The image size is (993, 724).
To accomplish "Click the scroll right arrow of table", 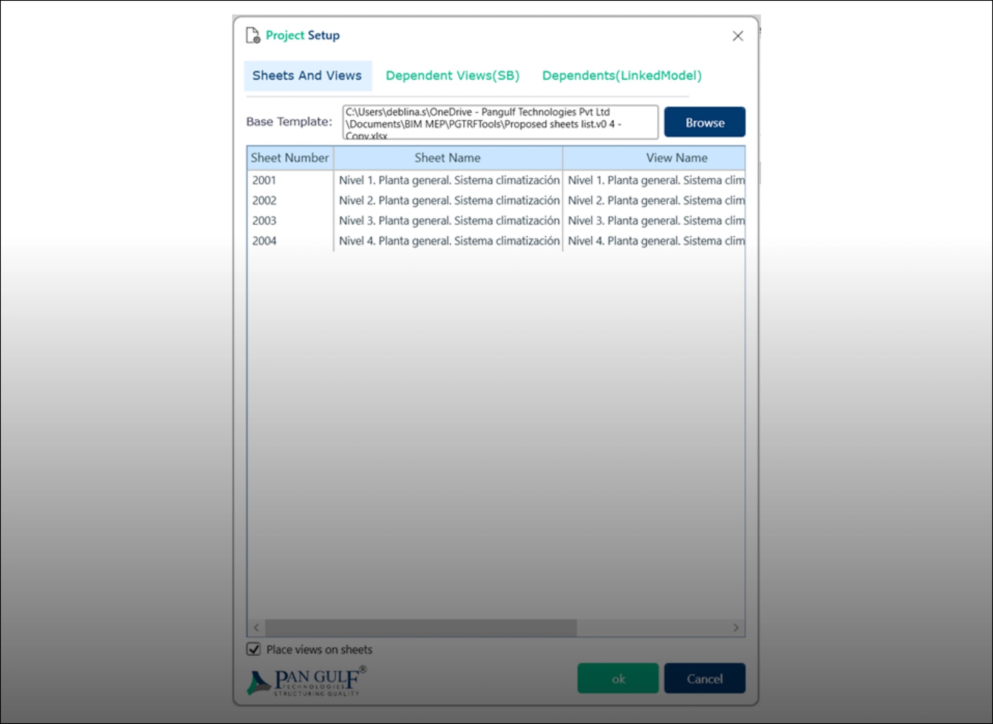I will coord(736,627).
